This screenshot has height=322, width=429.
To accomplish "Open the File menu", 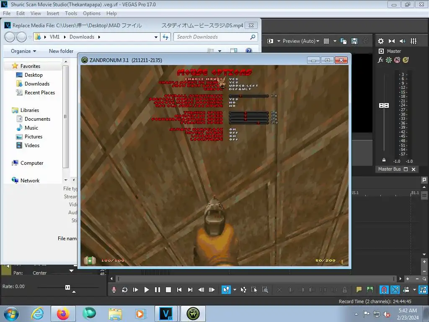I will [7, 13].
